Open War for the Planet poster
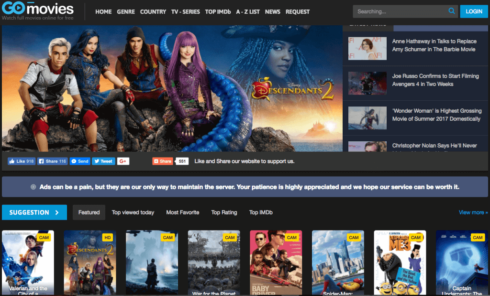 tap(214, 263)
